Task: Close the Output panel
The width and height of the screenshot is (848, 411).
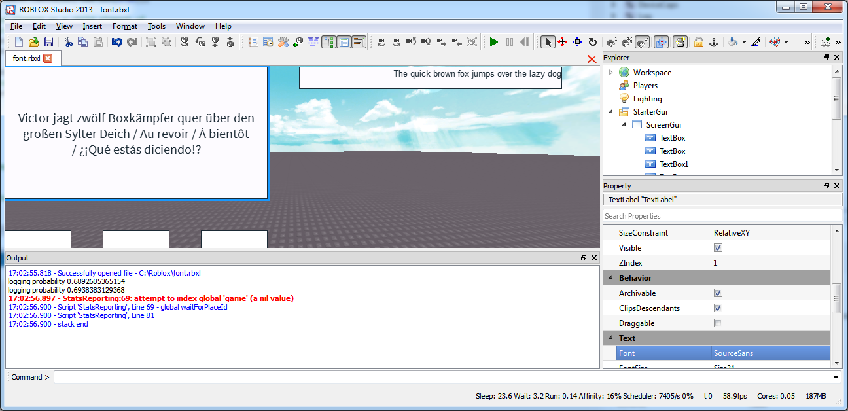Action: point(594,258)
